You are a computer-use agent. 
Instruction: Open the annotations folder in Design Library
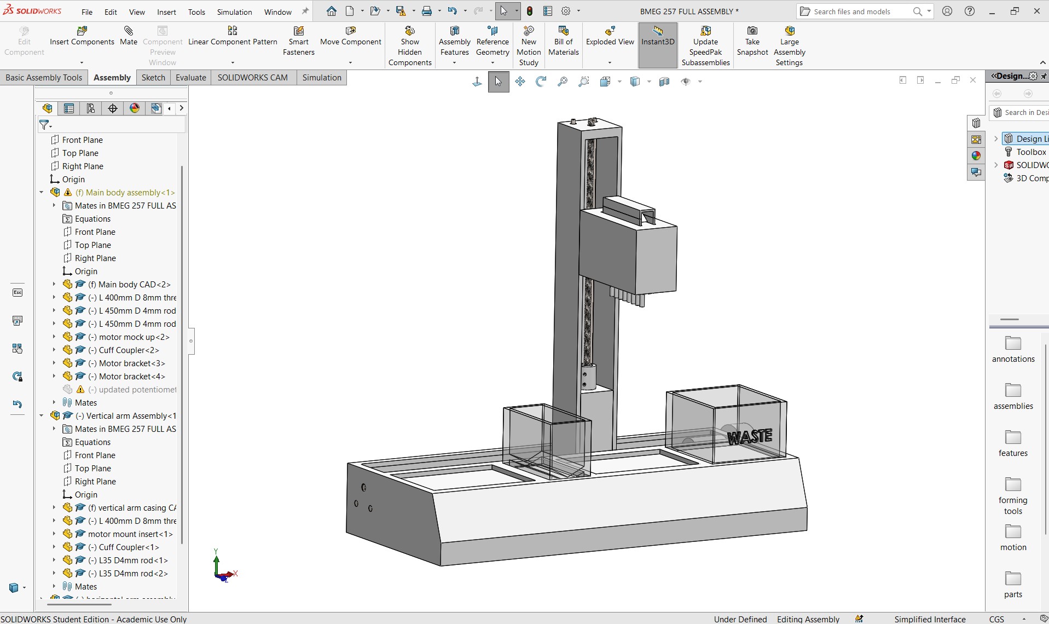[x=1013, y=349]
